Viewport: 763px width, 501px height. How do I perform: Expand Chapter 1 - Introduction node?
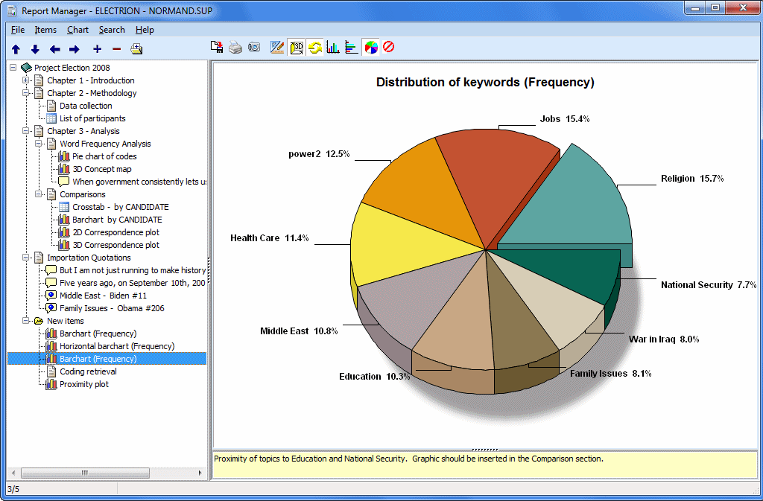coord(26,80)
